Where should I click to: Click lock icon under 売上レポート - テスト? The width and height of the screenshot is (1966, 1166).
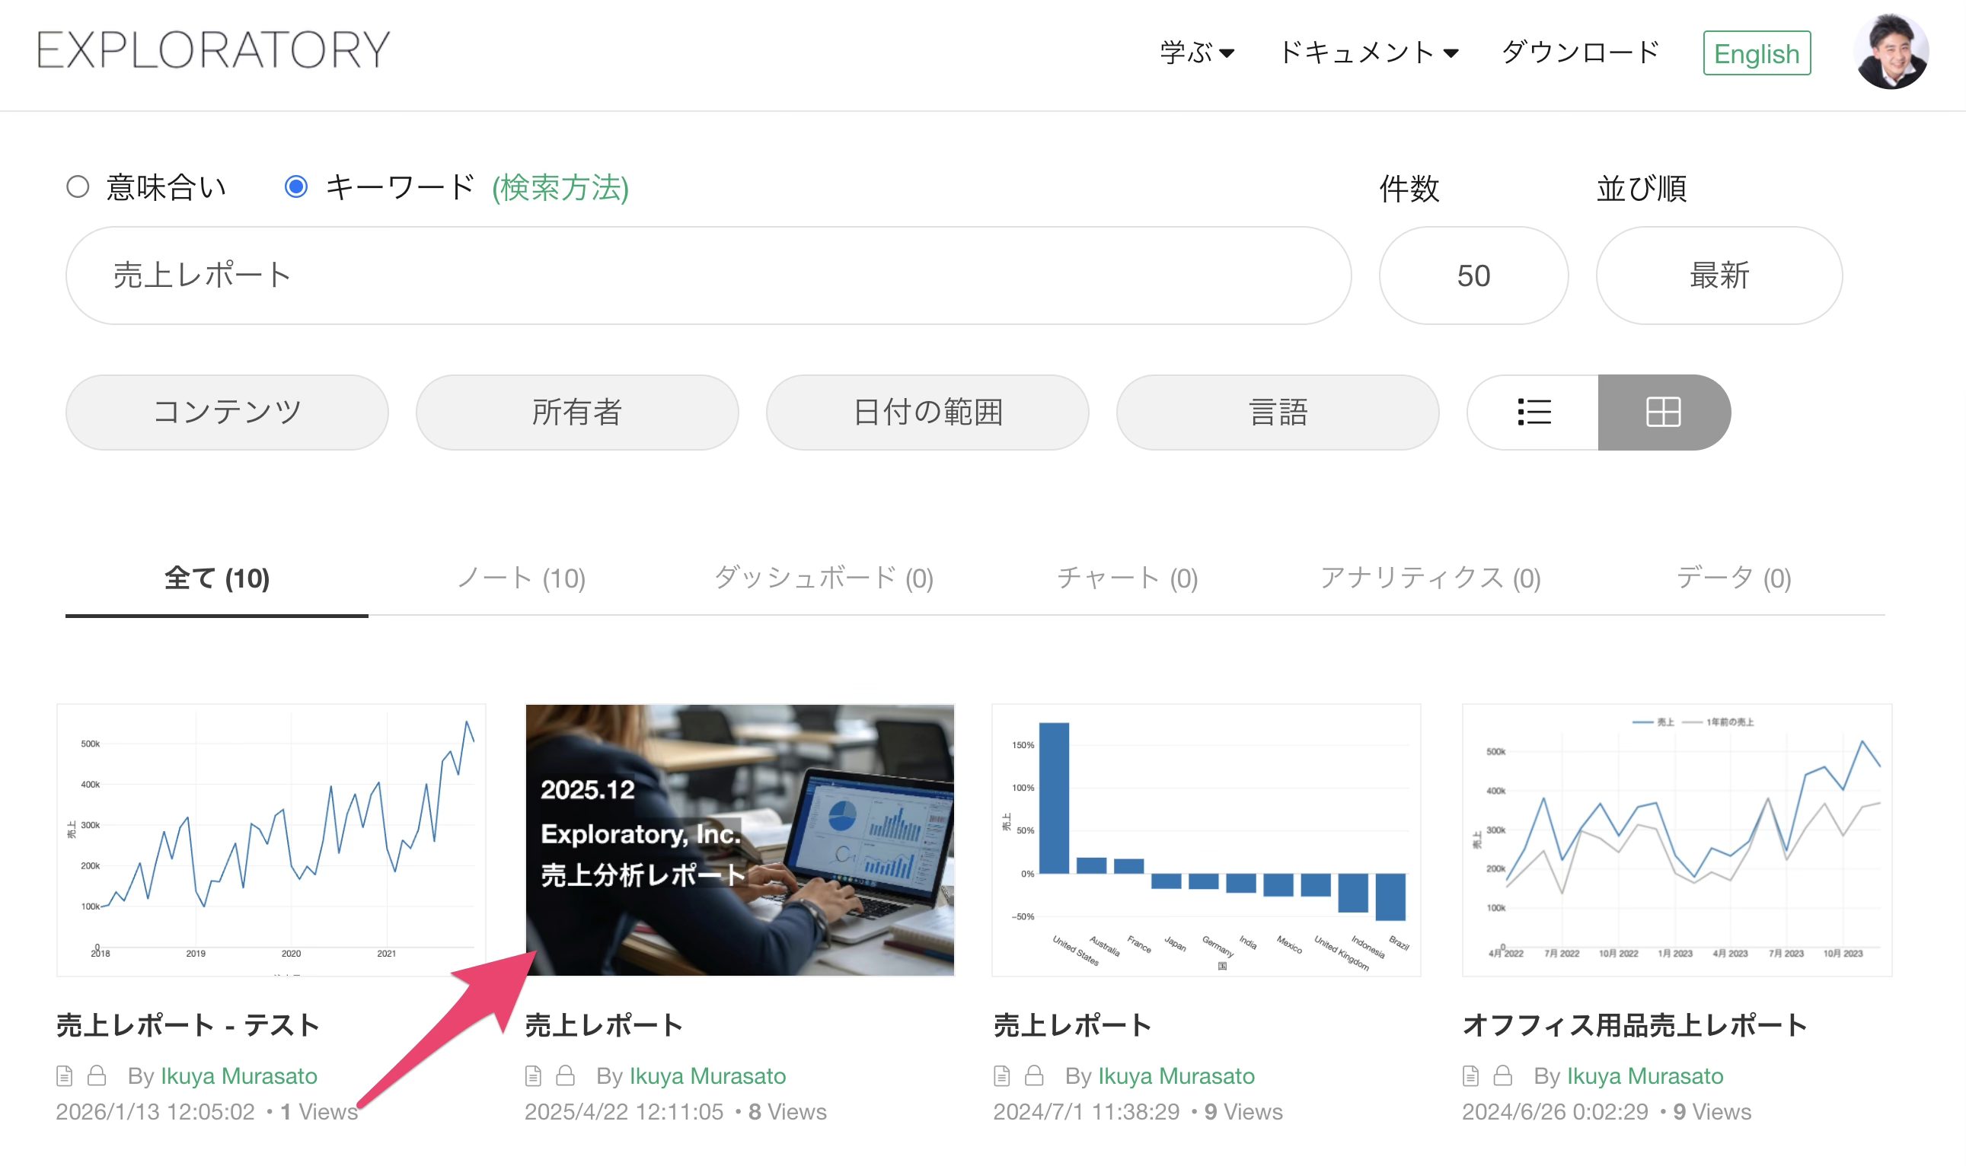(x=97, y=1075)
